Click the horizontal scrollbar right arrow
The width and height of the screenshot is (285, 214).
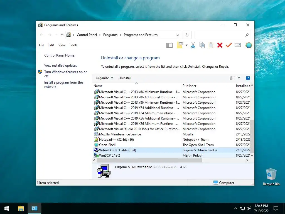247,160
